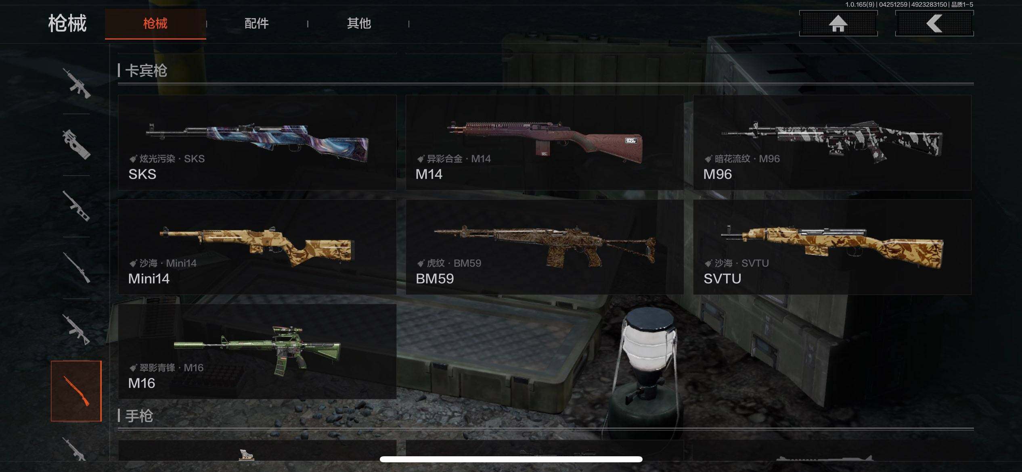The width and height of the screenshot is (1022, 472).
Task: Open the green M16 weapon card
Action: 257,351
